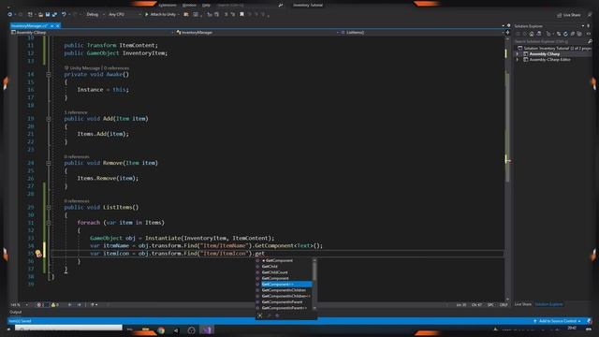This screenshot has width=599, height=337.
Task: Click the Open File folder icon
Action: coord(40,15)
